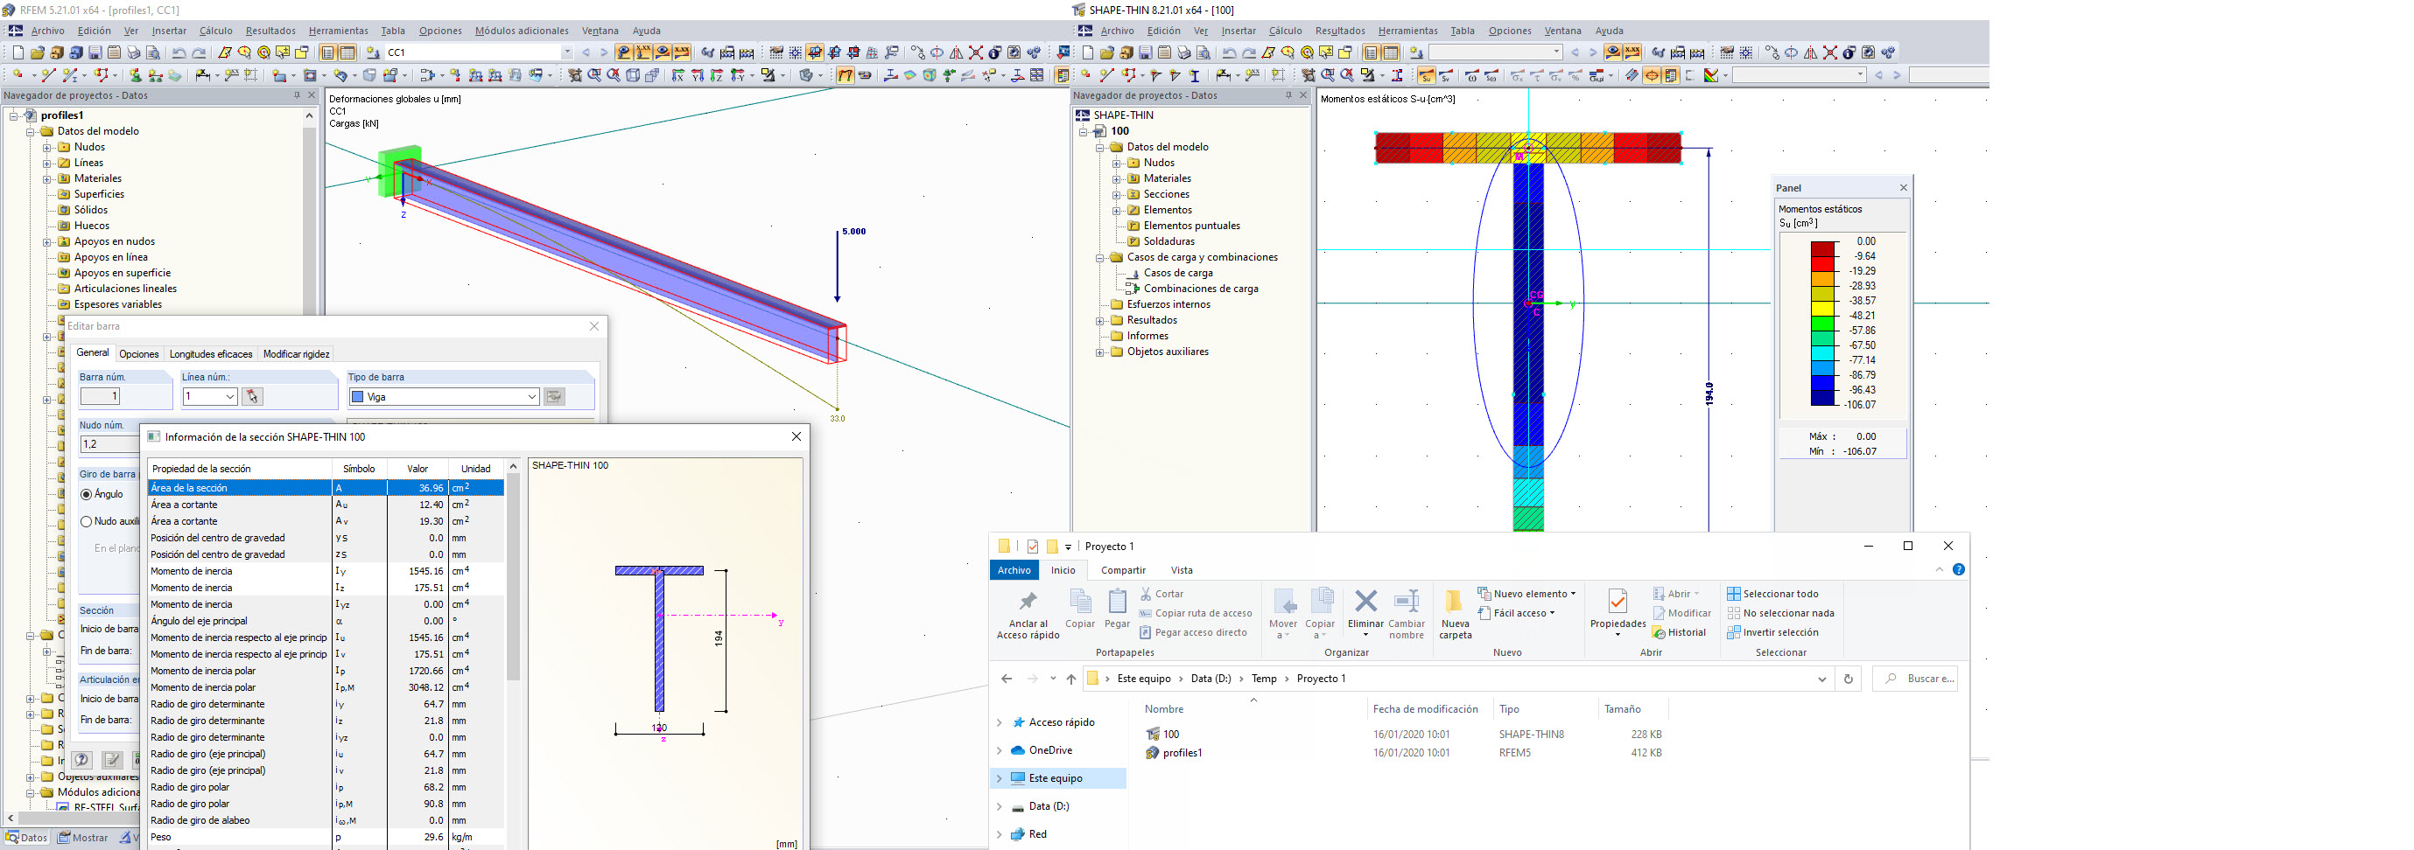Click the Buscar search box in Explorer
This screenshot has width=2414, height=850.
click(x=1915, y=679)
